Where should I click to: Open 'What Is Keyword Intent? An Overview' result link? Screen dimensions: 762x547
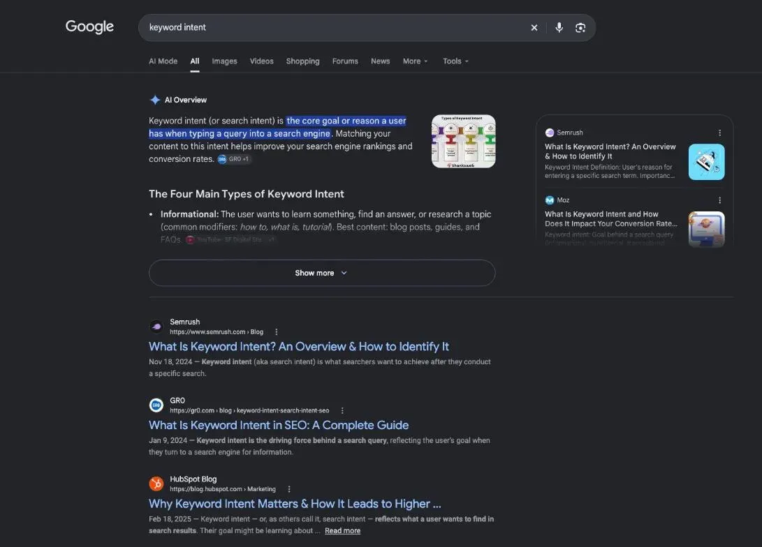[x=299, y=347]
